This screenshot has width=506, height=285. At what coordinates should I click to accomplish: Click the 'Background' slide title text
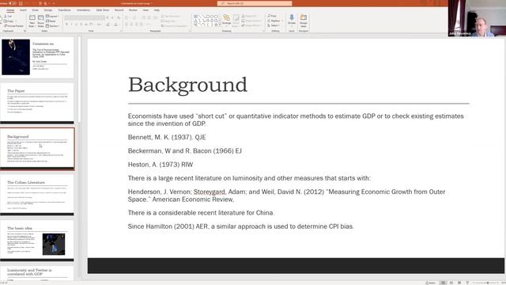187,85
